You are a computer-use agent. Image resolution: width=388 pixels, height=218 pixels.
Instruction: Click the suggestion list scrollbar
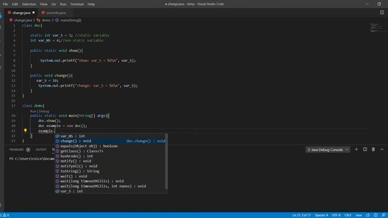[x=167, y=161]
